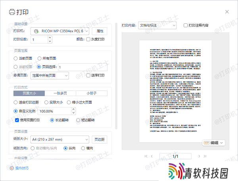
Task: Expand the VIP 编辑 dropdown
Action: tap(213, 143)
